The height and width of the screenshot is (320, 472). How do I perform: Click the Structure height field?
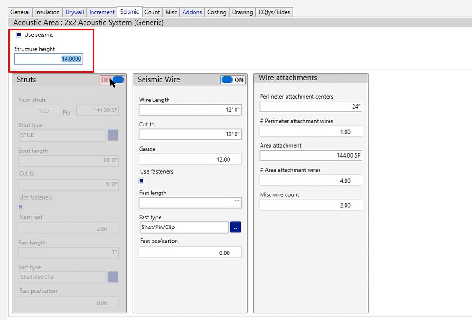click(49, 59)
